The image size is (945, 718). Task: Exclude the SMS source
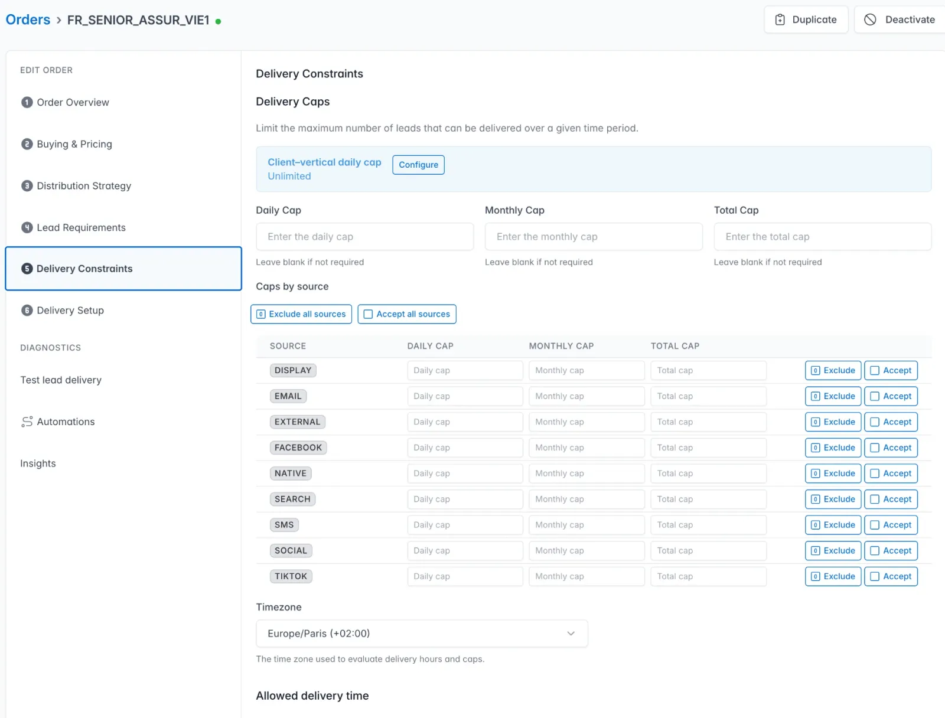click(x=833, y=525)
